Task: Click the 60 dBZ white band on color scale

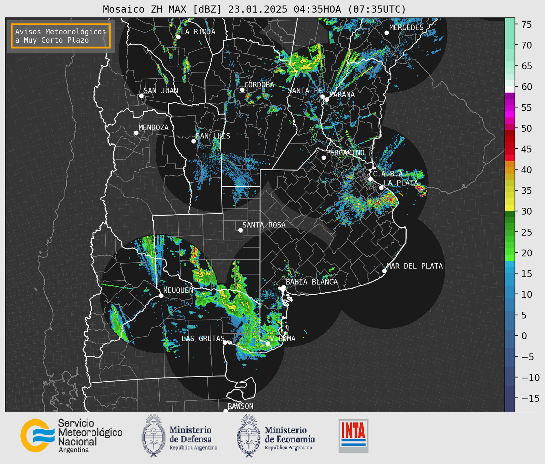Action: [510, 89]
